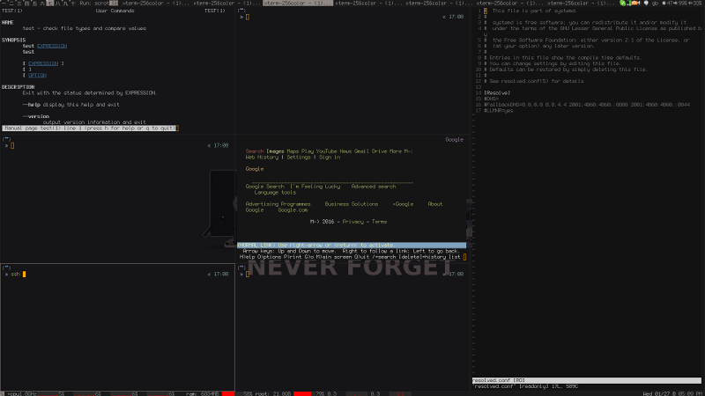
Task: Select the highlighted workspace seven tag
Action: click(x=50, y=3)
